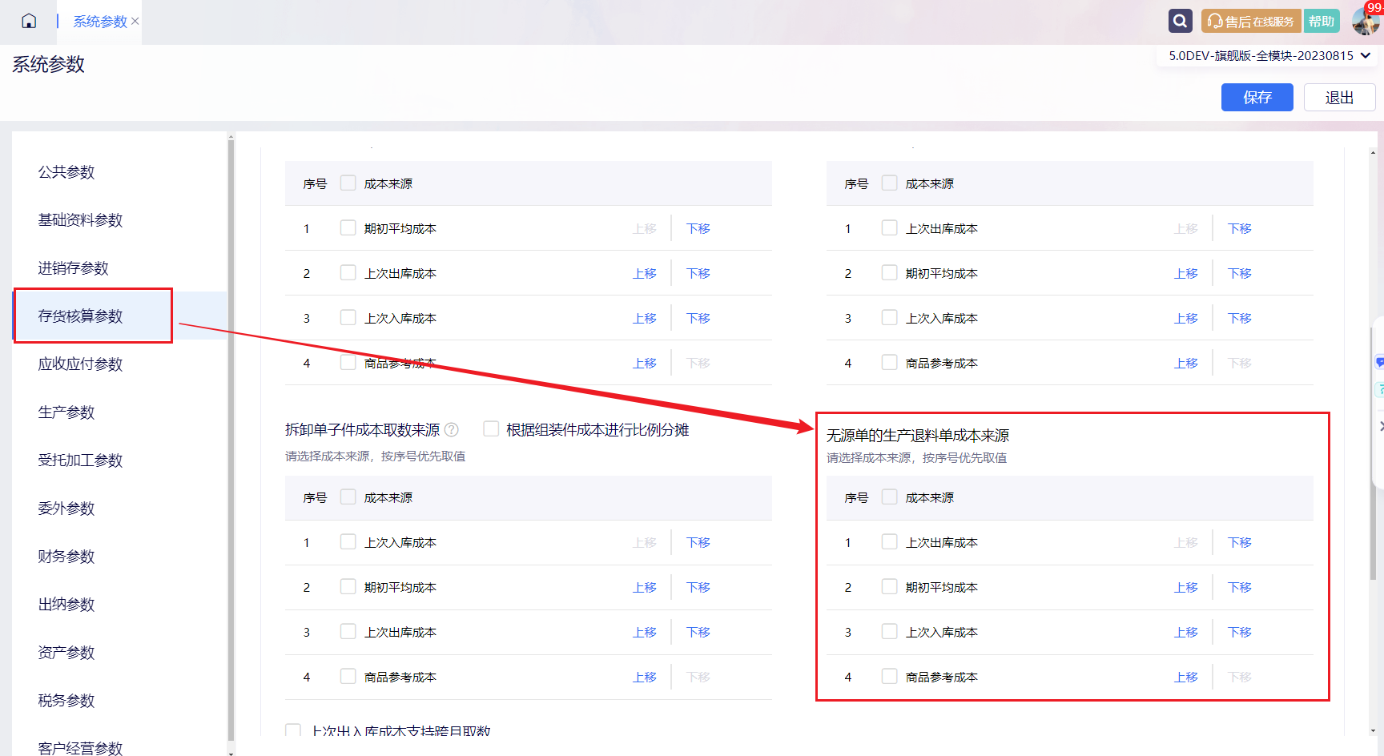The image size is (1384, 756).
Task: Open the user avatar profile
Action: [1365, 22]
